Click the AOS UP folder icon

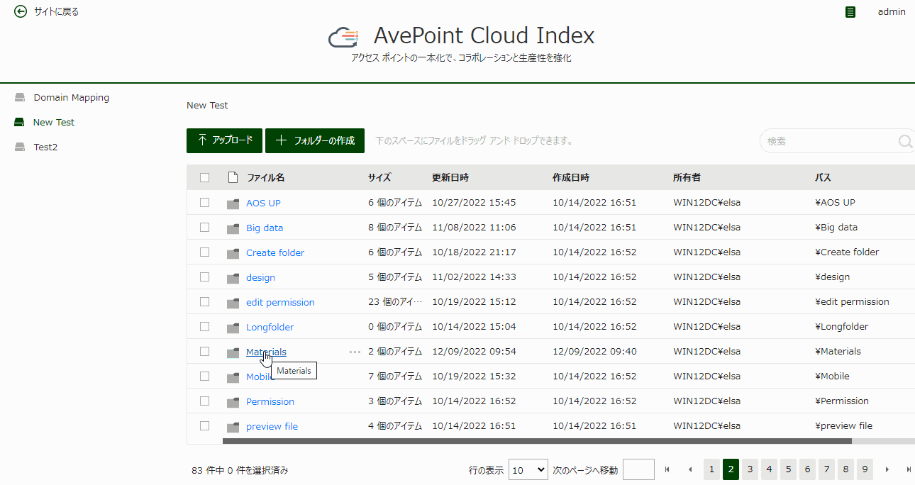(233, 204)
